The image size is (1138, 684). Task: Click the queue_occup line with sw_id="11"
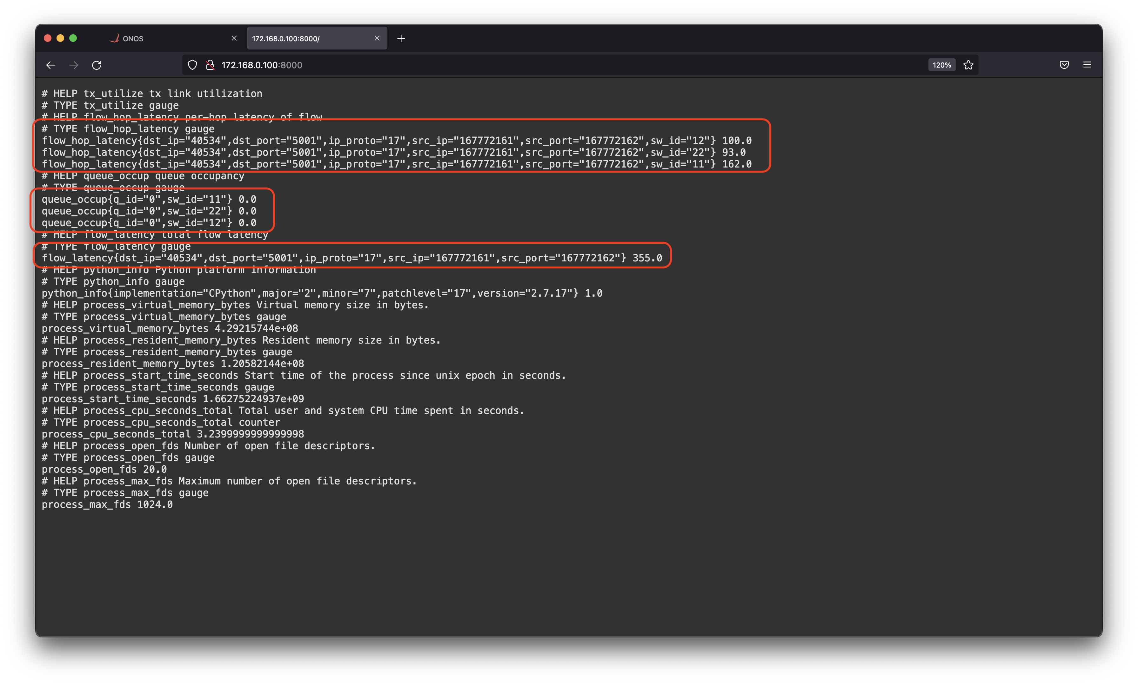pyautogui.click(x=149, y=200)
